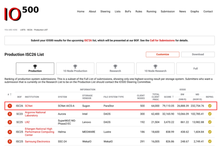Open the Home menu item
220x146 pixels.
81,12
